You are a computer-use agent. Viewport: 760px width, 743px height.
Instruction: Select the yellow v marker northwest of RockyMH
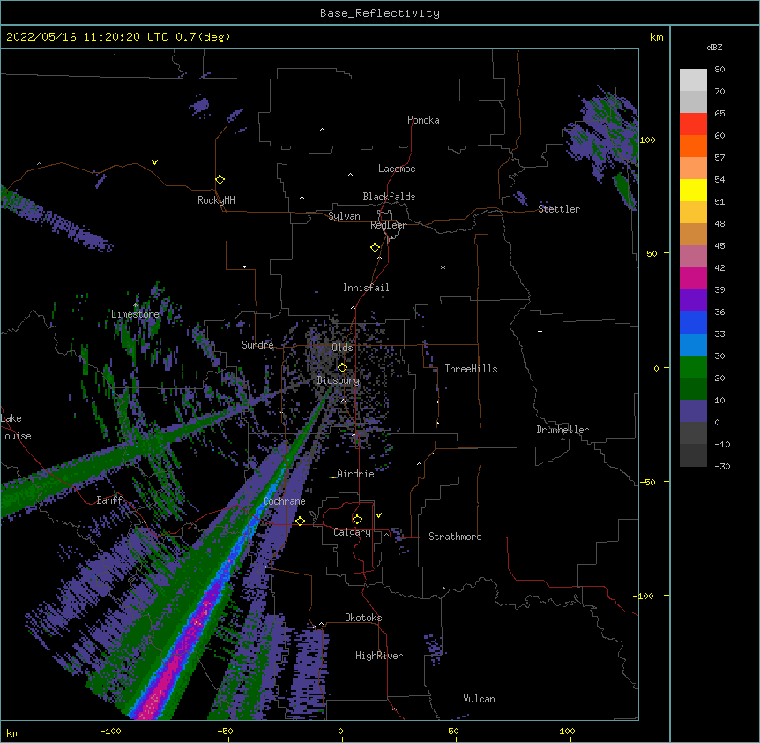(154, 162)
